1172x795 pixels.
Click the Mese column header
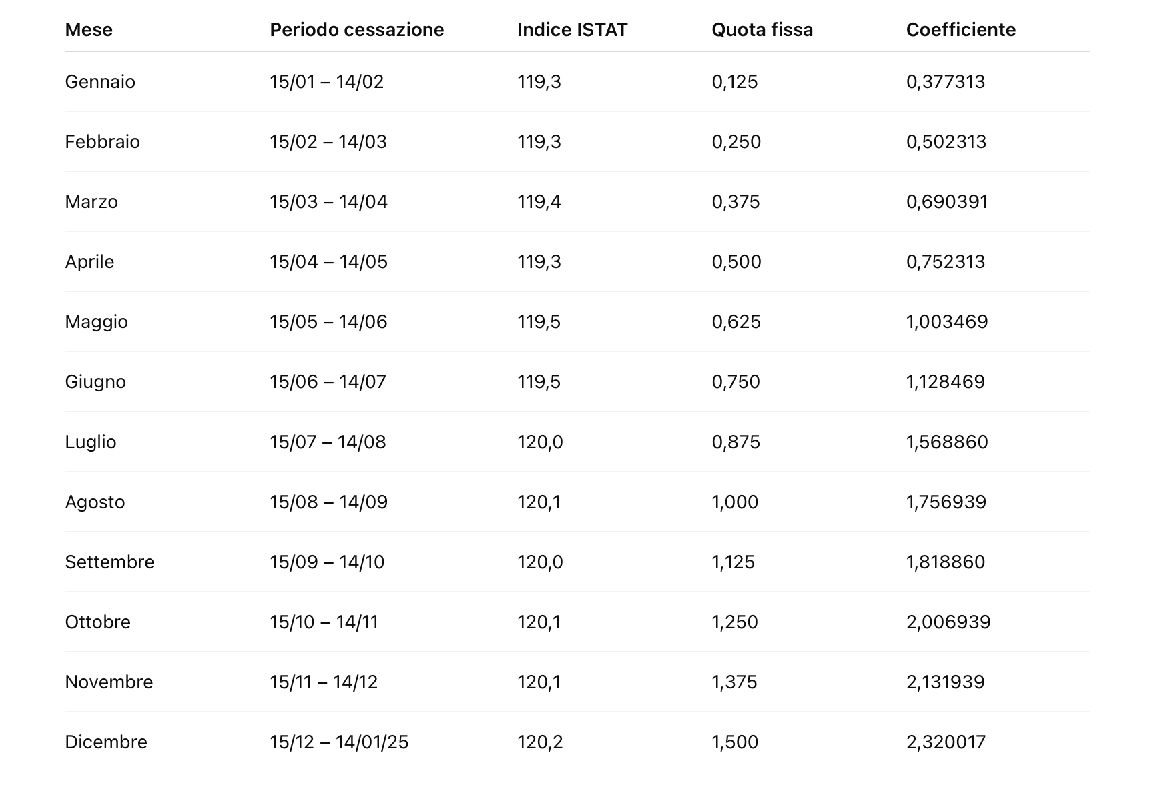coord(89,30)
